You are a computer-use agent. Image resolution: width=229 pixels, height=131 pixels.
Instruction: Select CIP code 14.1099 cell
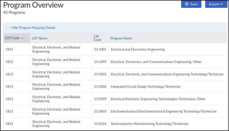click(x=100, y=62)
